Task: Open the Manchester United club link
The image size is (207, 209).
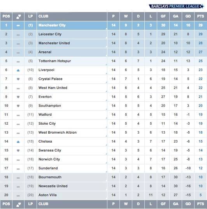Action: 54,43
